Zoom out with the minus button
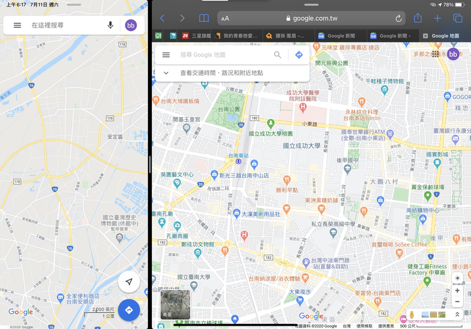Viewport: 471px width, 329px height. coord(457,302)
